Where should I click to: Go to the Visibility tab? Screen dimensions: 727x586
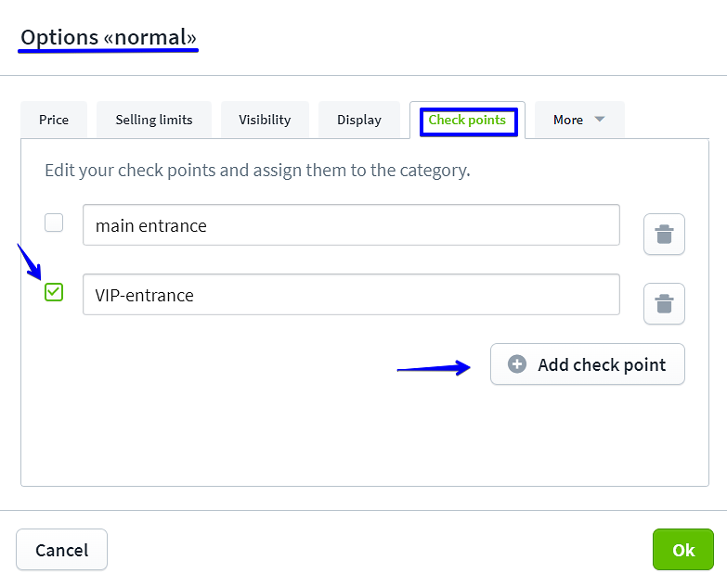click(265, 120)
